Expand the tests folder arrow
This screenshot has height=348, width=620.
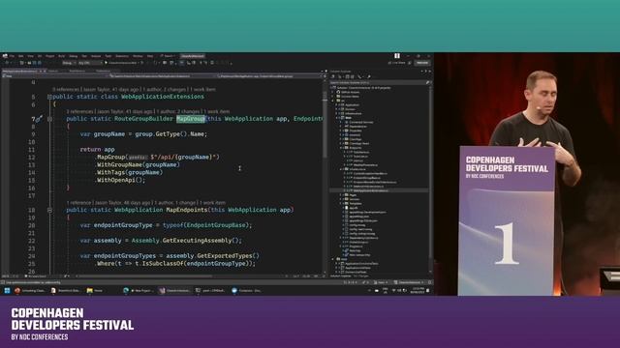click(332, 259)
